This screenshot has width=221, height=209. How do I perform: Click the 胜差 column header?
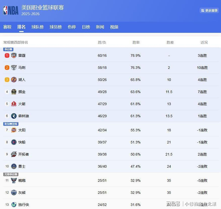tap(170, 42)
